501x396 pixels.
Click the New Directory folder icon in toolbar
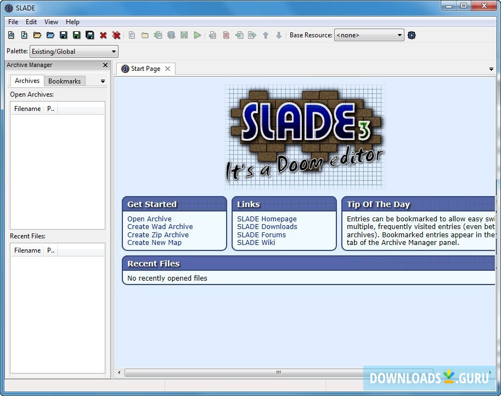[145, 35]
